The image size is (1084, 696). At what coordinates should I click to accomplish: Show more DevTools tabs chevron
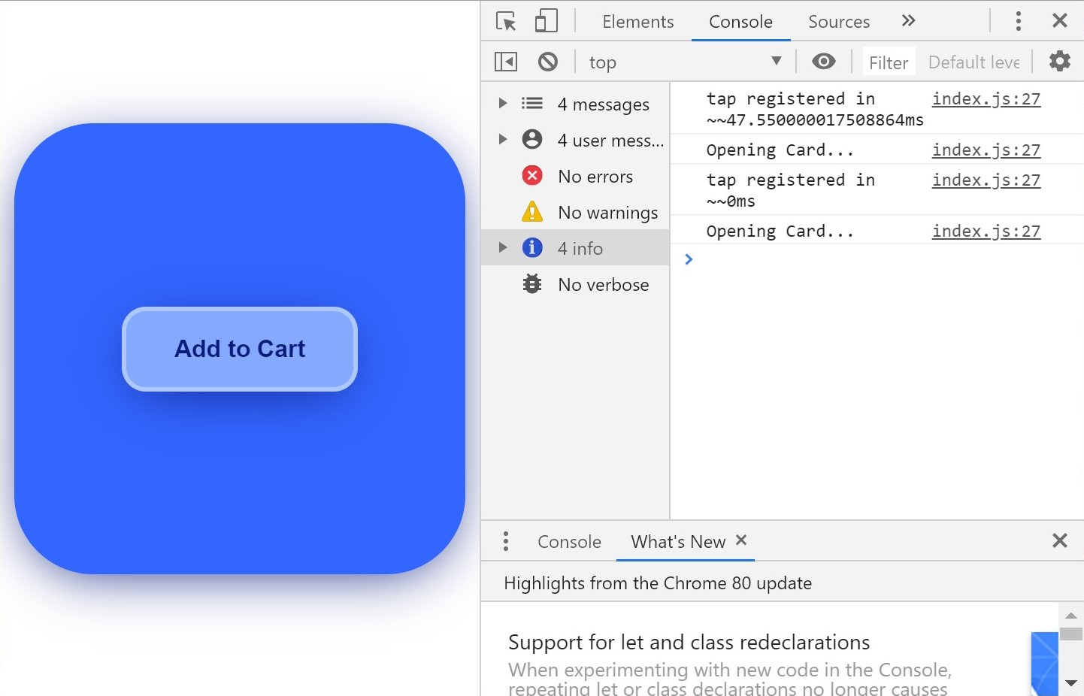(908, 21)
